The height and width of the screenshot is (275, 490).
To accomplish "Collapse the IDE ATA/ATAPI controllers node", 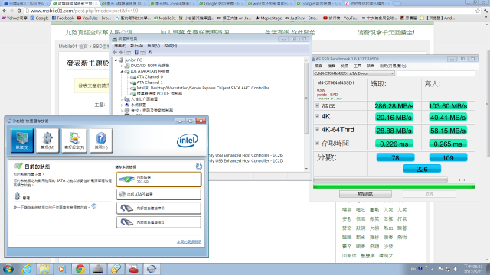I will tap(122, 71).
